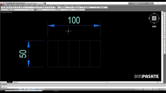The height and width of the screenshot is (93, 166).
Task: Click the Cut scissors icon
Action: (x=17, y=7)
